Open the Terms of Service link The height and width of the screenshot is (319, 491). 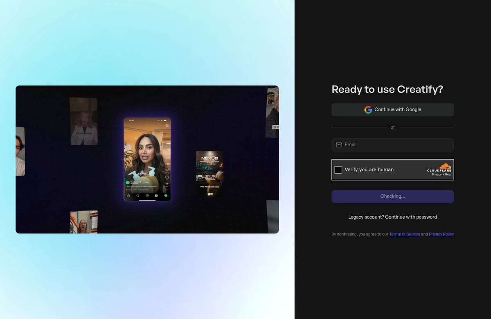[405, 234]
